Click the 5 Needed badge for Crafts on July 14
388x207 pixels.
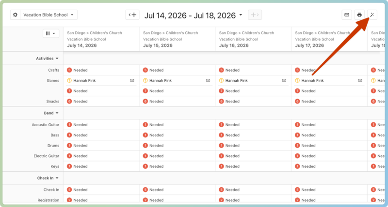pos(69,70)
